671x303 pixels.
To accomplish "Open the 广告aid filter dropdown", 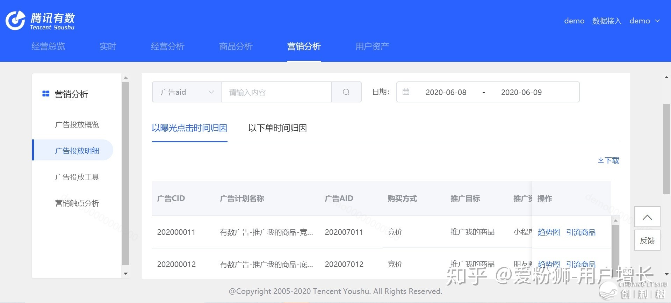I will pos(187,92).
